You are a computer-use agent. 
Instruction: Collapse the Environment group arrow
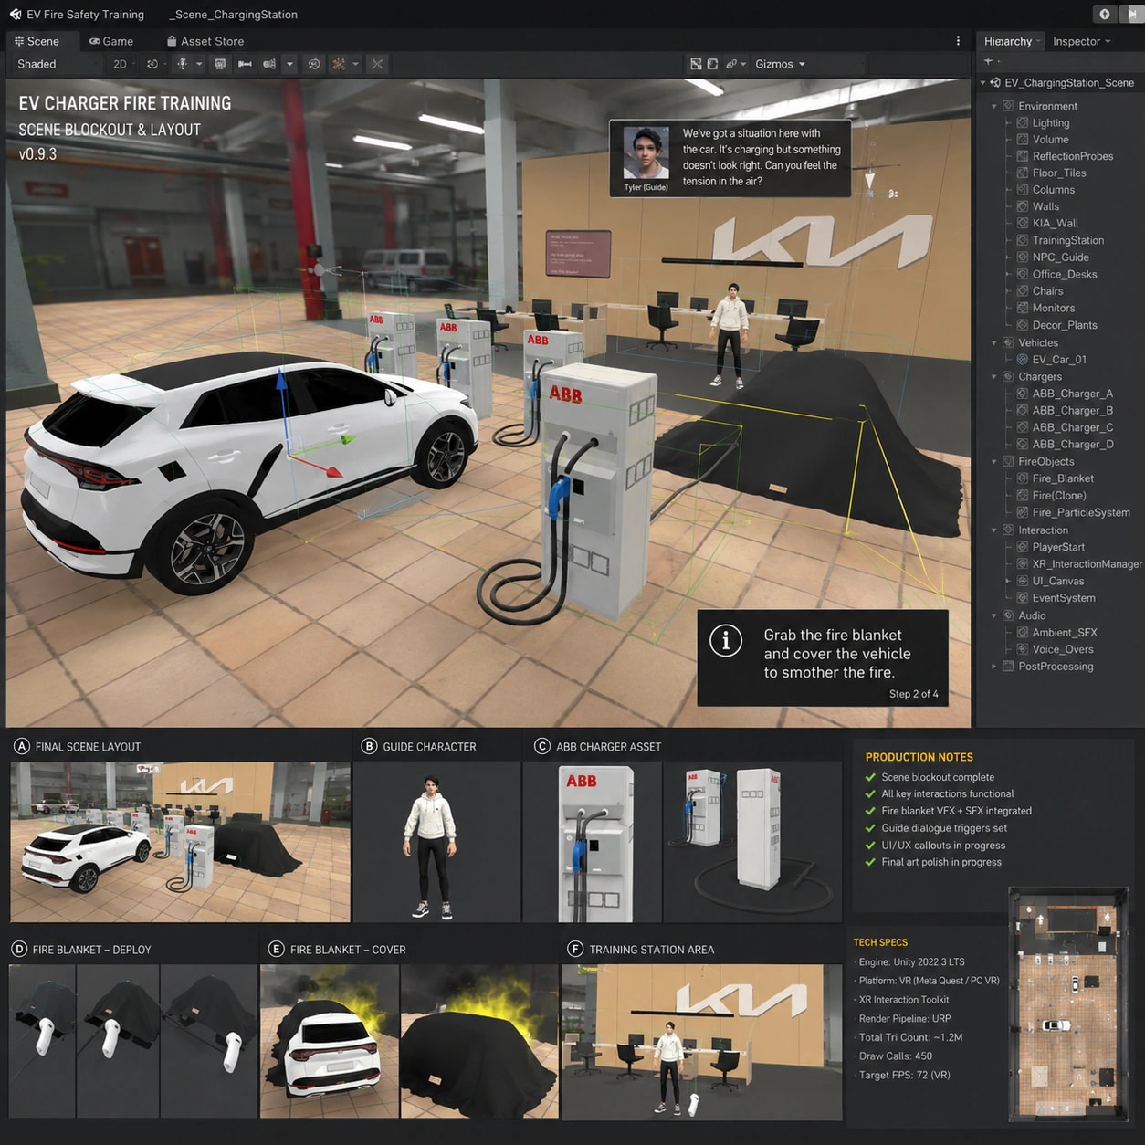coord(994,106)
